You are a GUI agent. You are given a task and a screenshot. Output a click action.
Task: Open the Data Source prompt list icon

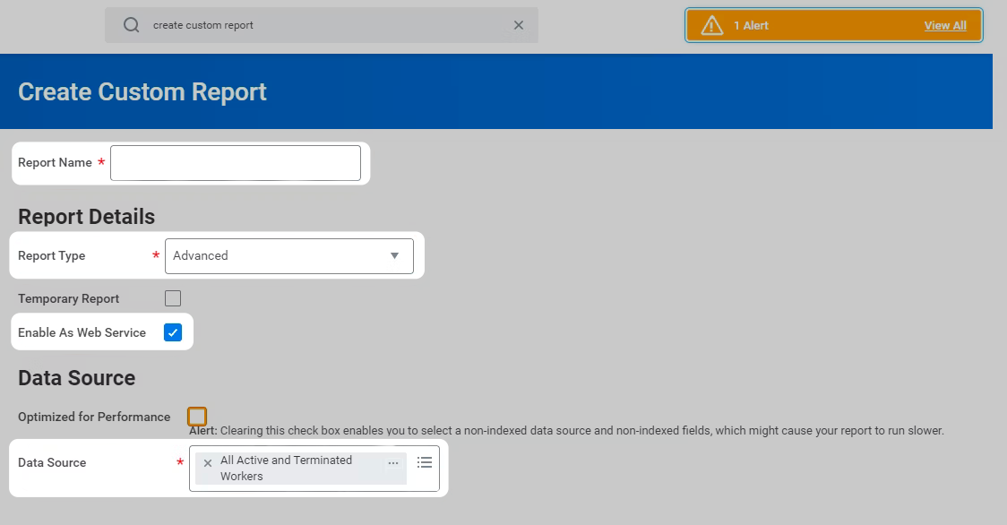425,462
